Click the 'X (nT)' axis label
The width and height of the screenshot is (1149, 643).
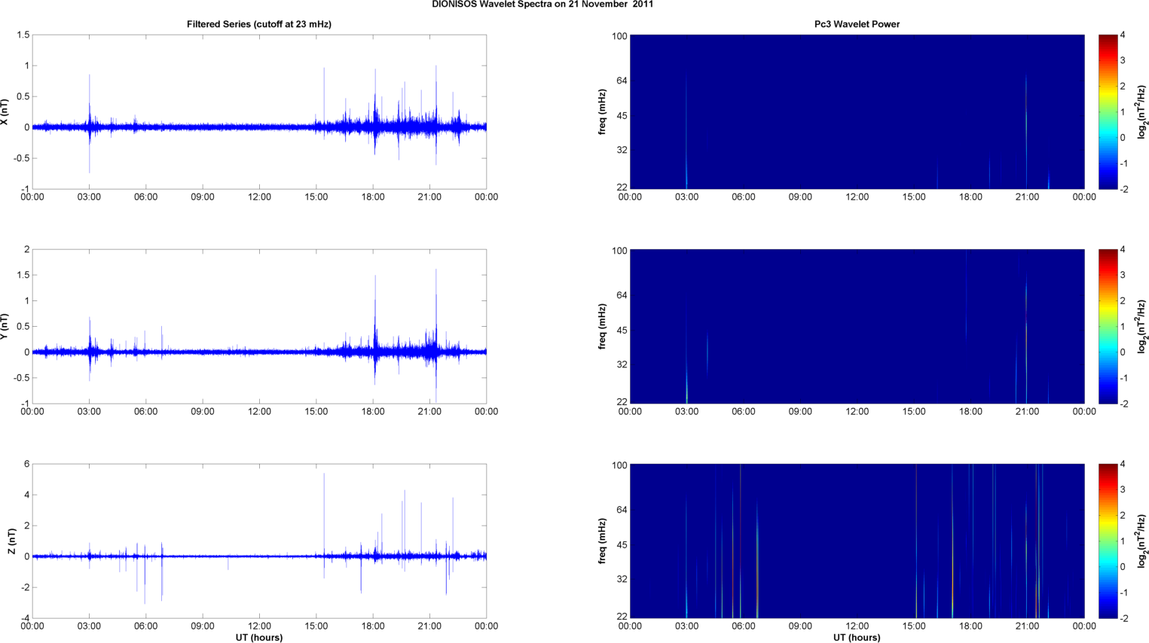pyautogui.click(x=5, y=112)
